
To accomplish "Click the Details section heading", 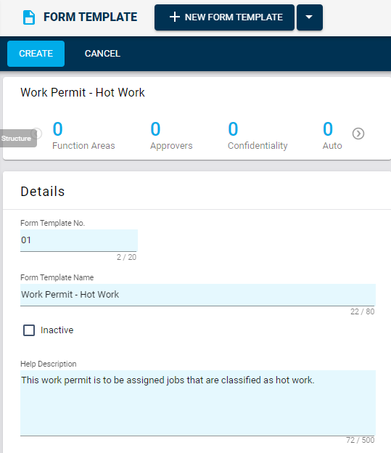I will (43, 191).
